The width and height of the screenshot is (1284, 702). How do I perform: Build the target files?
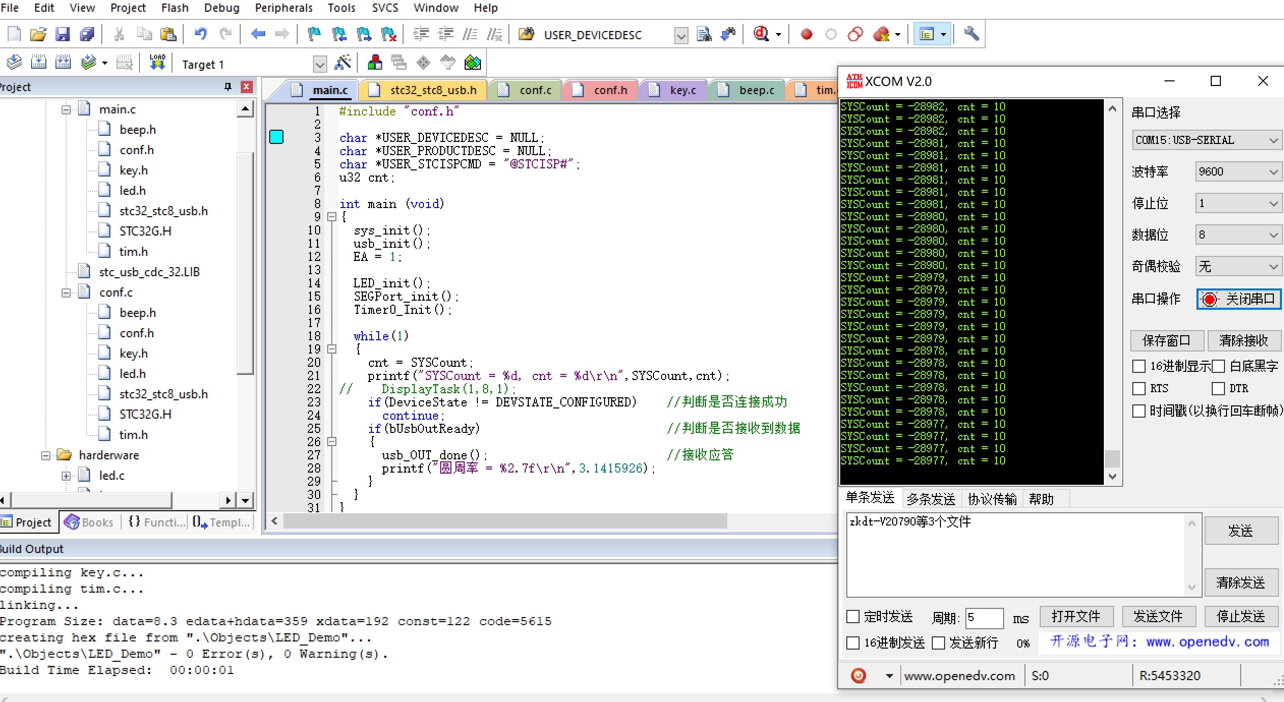[38, 63]
